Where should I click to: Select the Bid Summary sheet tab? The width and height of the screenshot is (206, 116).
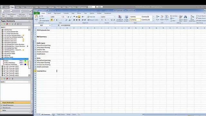46,114
